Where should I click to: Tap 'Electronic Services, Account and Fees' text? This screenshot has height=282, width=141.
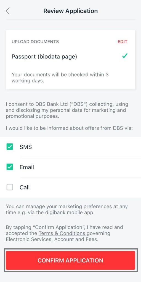pos(52,240)
